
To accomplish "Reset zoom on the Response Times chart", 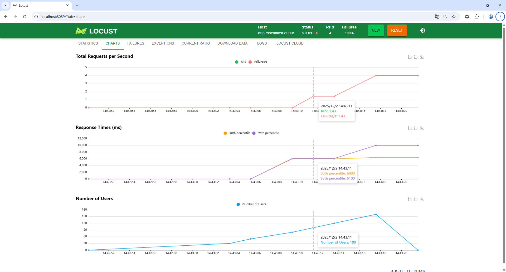I will coord(416,128).
